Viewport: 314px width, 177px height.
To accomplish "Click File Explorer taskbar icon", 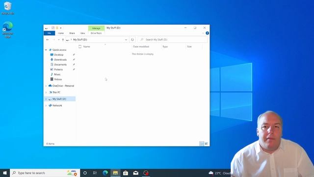I will tap(115, 173).
